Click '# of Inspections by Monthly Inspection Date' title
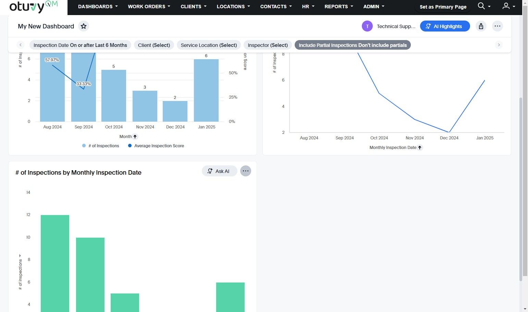Screen dimensions: 528x312 78,173
